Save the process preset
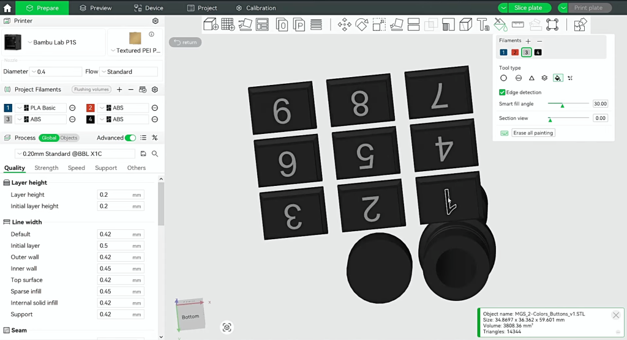 tap(143, 154)
